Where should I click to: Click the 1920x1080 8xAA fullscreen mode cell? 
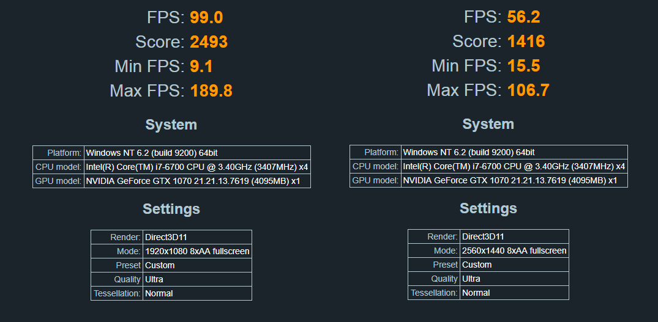197,251
